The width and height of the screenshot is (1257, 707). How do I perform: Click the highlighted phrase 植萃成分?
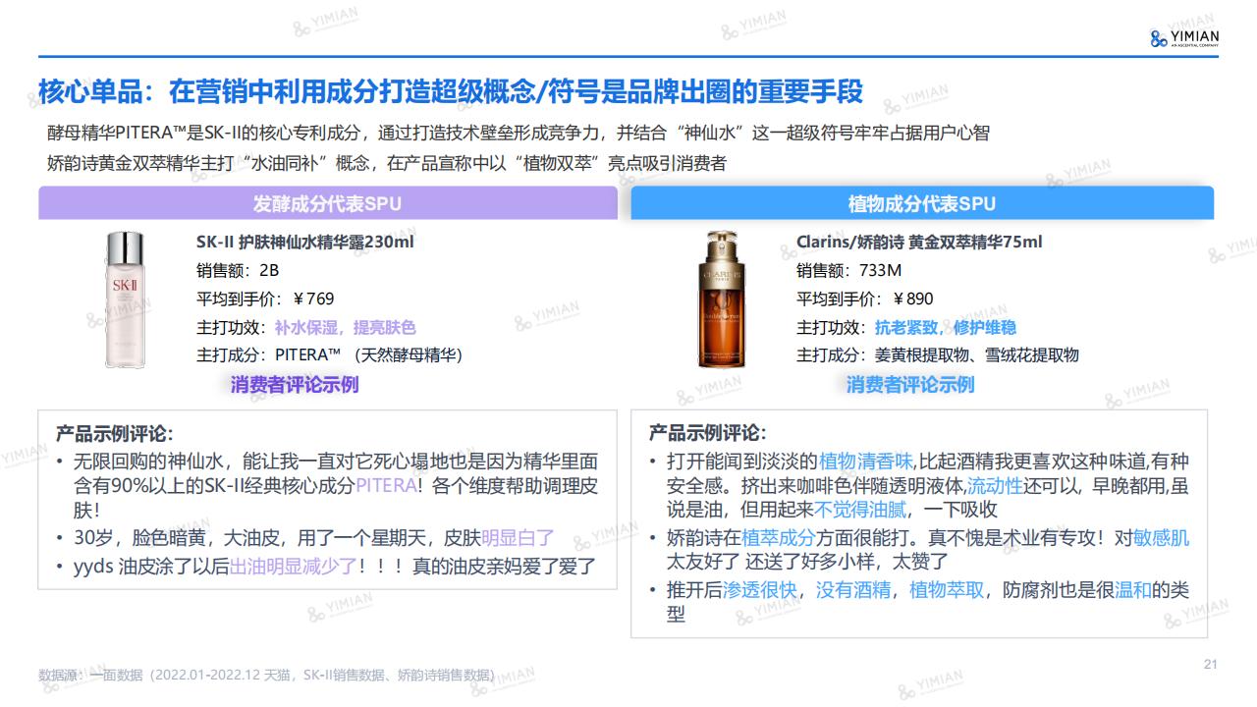[x=779, y=537]
